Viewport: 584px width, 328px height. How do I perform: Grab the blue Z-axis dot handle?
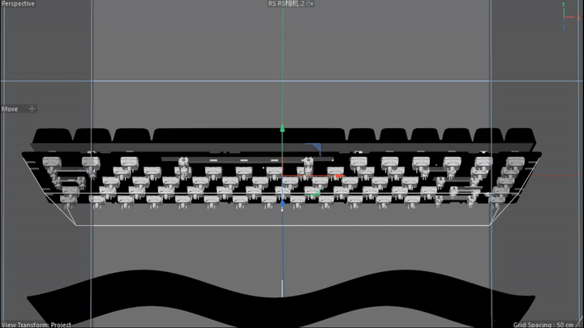click(x=283, y=204)
